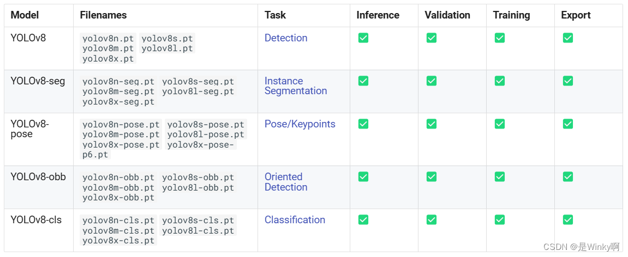Click YOLOv8-seg Validation checkmark icon
Viewport: 628px width, 257px height.
(431, 81)
